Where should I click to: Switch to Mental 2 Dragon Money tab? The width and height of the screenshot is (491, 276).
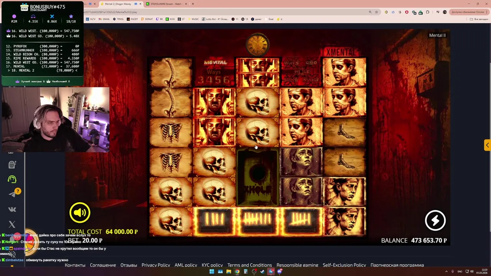(121, 4)
